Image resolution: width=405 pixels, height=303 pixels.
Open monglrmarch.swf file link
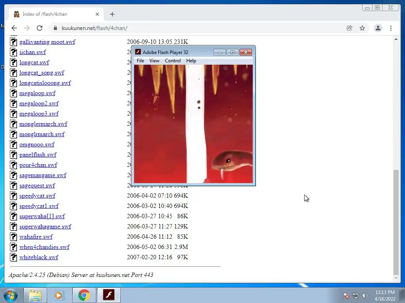point(42,134)
